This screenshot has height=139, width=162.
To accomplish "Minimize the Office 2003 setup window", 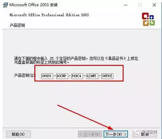I will [x=126, y=5].
